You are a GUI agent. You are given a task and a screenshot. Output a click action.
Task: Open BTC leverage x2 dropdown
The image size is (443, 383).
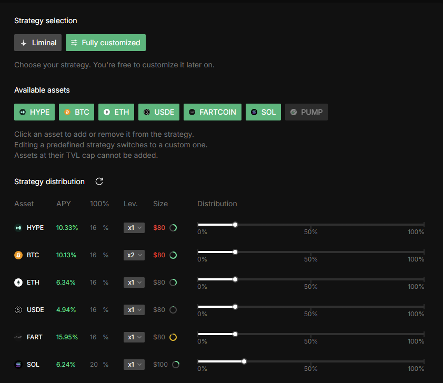coord(134,255)
